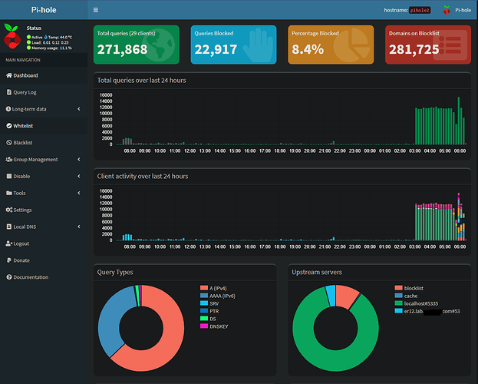
Task: Click the Donate icon in sidebar
Action: [8, 260]
